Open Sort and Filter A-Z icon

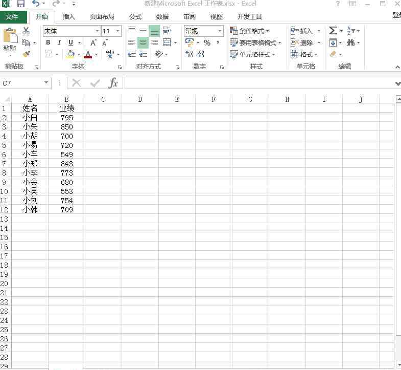click(350, 31)
